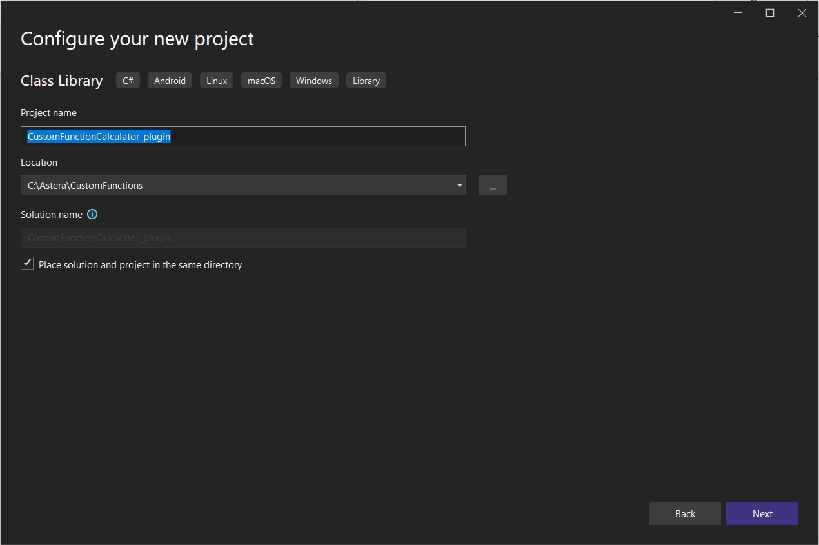
Task: Maximize the Configure project window
Action: (769, 13)
